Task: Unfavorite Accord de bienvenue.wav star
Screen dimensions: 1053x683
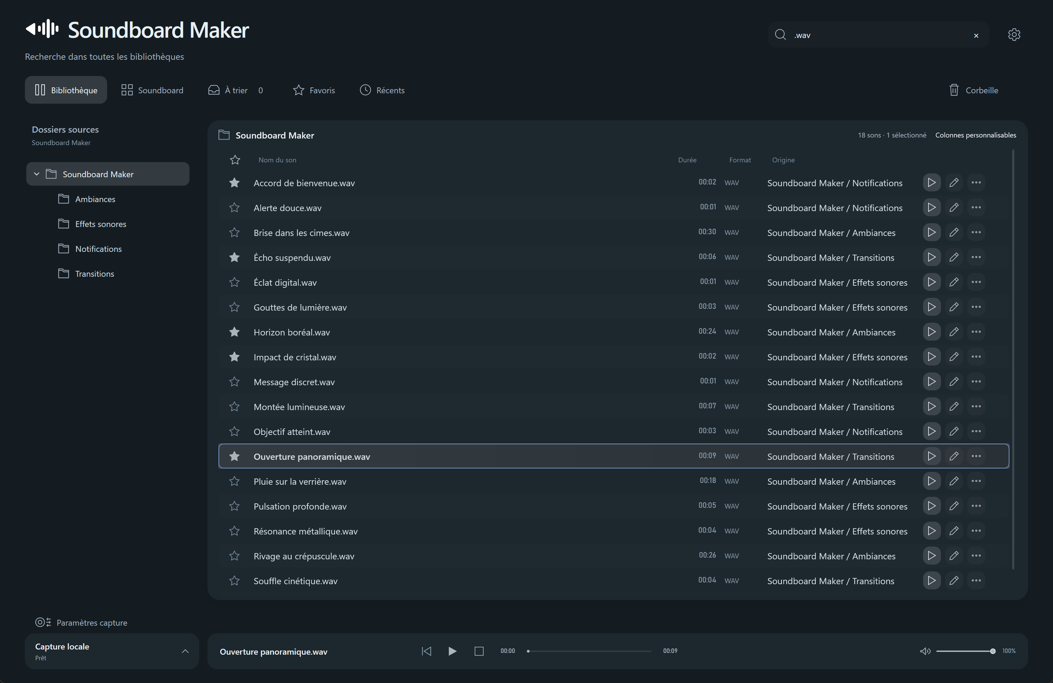Action: [234, 182]
